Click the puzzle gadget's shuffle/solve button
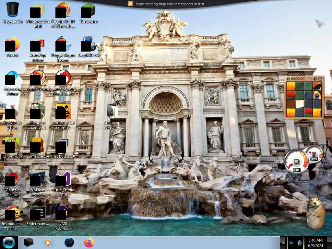Screen dimensions: 332x249 point(320,79)
